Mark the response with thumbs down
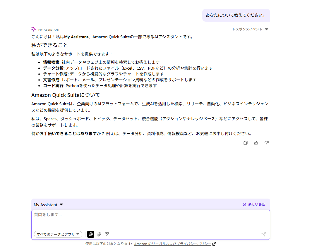The height and width of the screenshot is (248, 312). click(x=266, y=143)
